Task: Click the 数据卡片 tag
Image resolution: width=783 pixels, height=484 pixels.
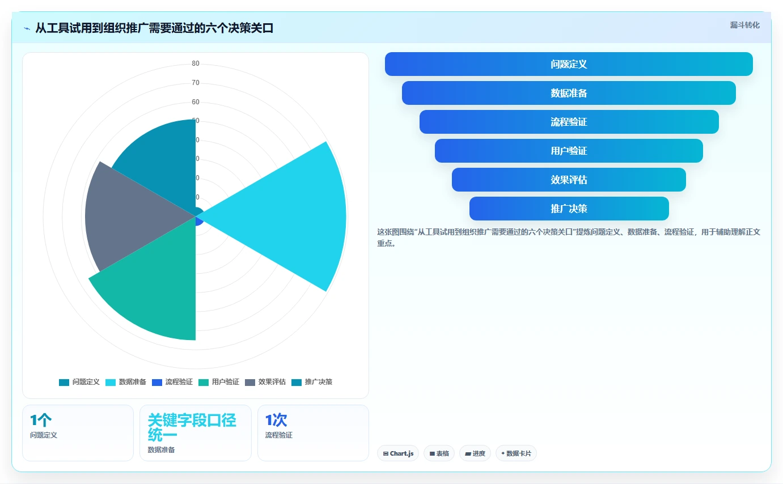Action: [516, 453]
